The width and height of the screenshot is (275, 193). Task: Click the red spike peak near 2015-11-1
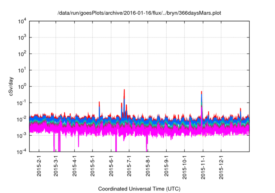202,92
